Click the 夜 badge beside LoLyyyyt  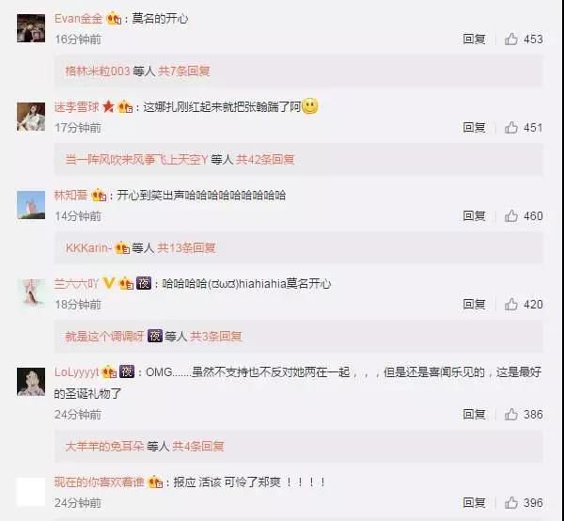tap(127, 371)
